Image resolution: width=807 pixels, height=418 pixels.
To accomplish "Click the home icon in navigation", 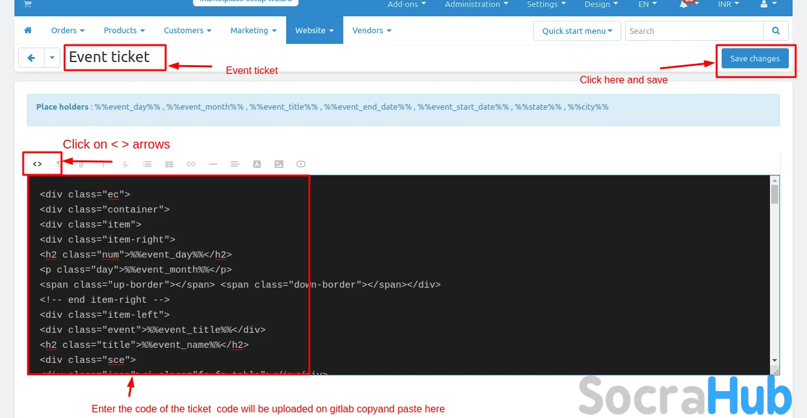I will coord(28,30).
